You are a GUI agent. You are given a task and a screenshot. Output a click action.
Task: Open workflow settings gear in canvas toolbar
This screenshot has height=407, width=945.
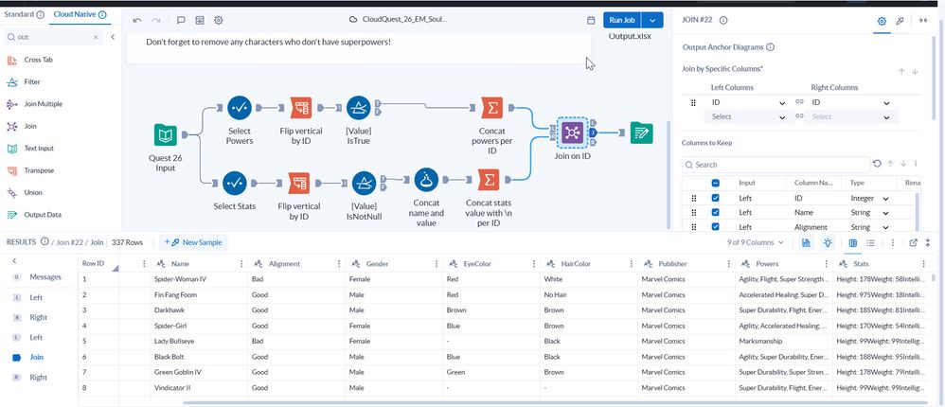(219, 20)
